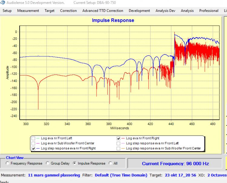This screenshot has height=183, width=227.
Task: Enable the Log eva nr Front Left checkbox
Action: (33, 138)
